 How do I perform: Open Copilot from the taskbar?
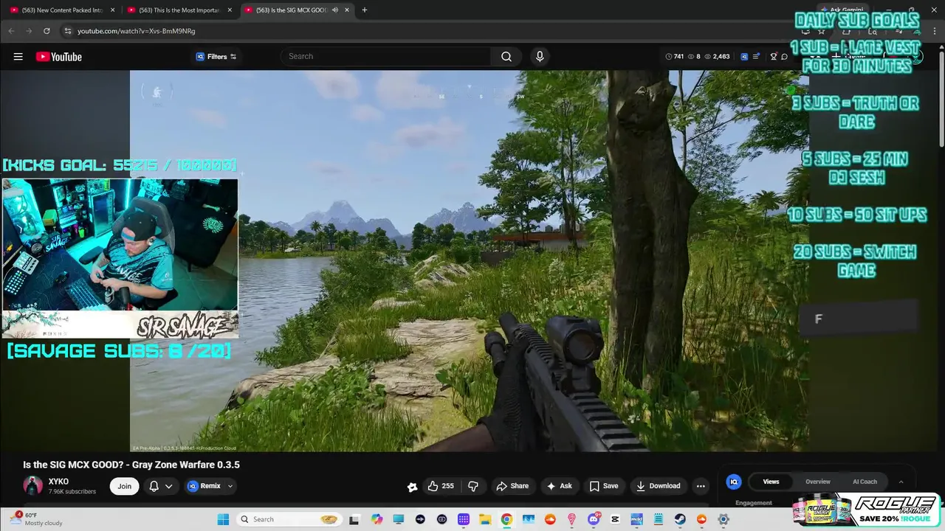pyautogui.click(x=377, y=519)
